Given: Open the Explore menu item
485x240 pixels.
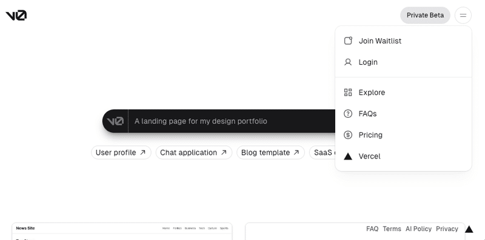Looking at the screenshot, I should click(403, 92).
